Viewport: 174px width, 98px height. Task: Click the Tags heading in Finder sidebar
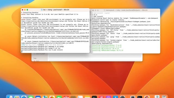click(35, 58)
